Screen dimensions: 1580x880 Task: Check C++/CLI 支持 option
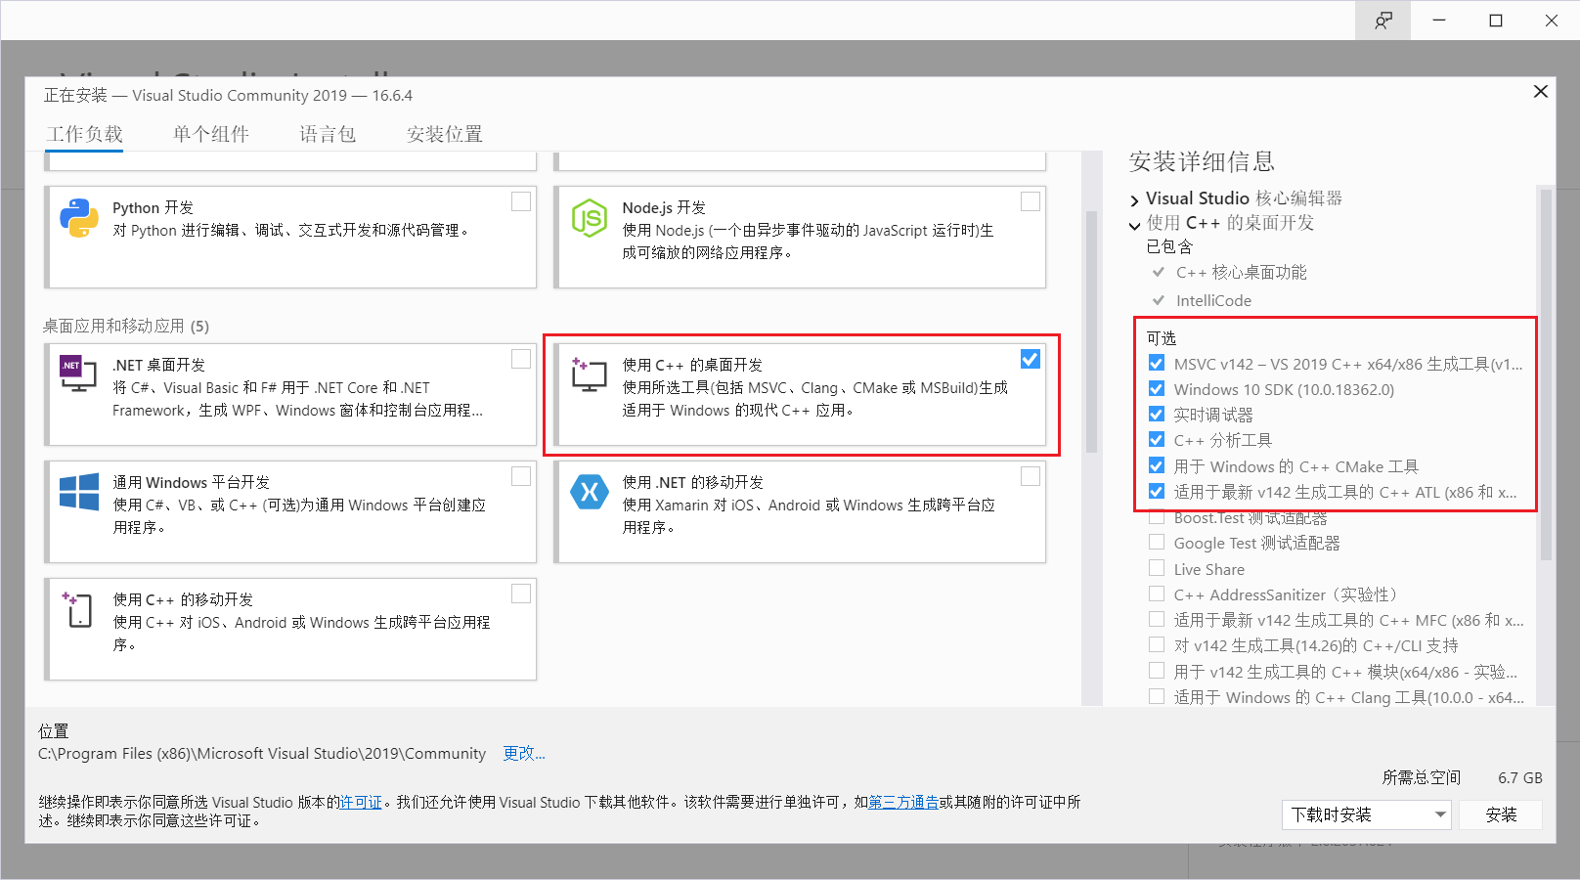click(x=1157, y=644)
